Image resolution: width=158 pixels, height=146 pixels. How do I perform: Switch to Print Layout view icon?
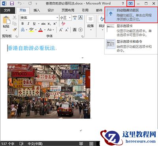91,144
